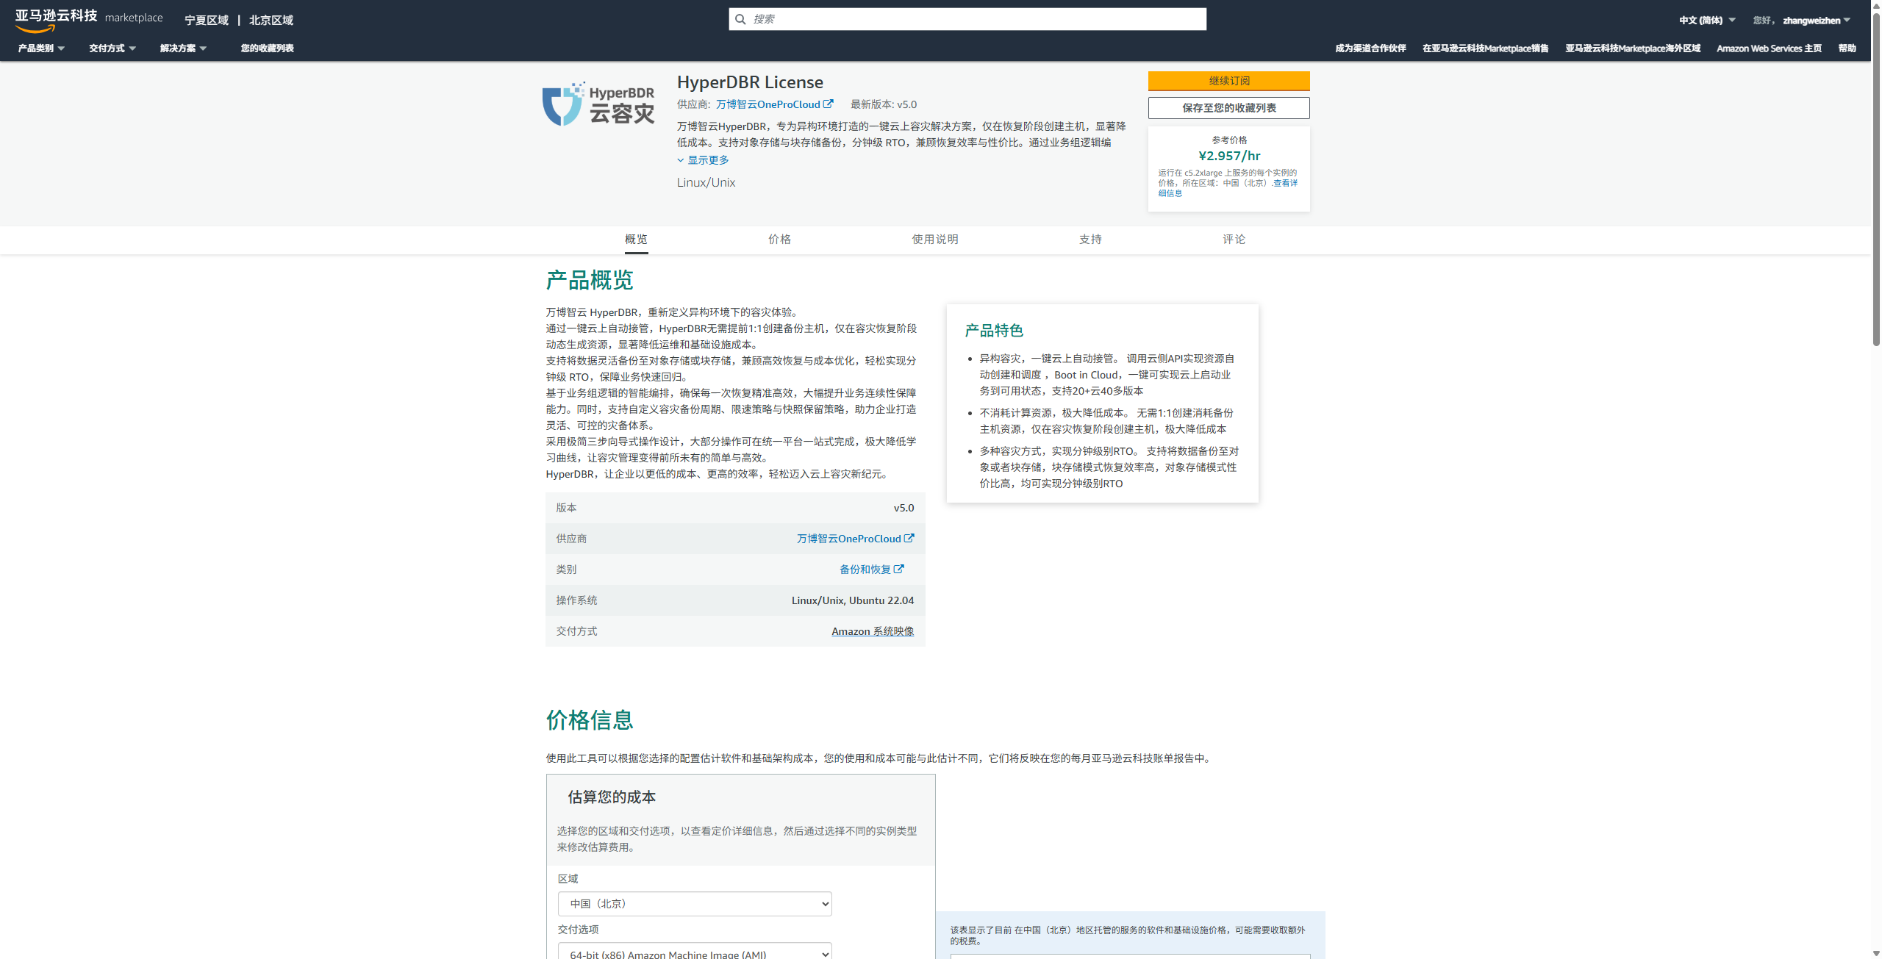The height and width of the screenshot is (959, 1882).
Task: Click the Amazon 系统映像 link
Action: 873,631
